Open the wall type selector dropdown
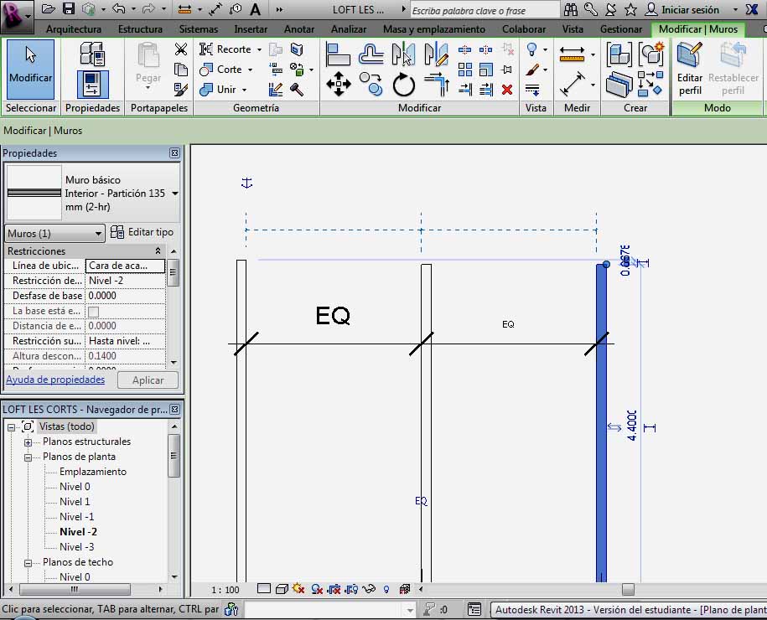 click(174, 194)
